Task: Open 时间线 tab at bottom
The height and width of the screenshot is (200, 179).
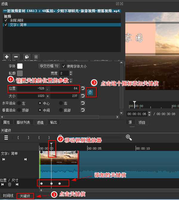Action: (x=8, y=196)
